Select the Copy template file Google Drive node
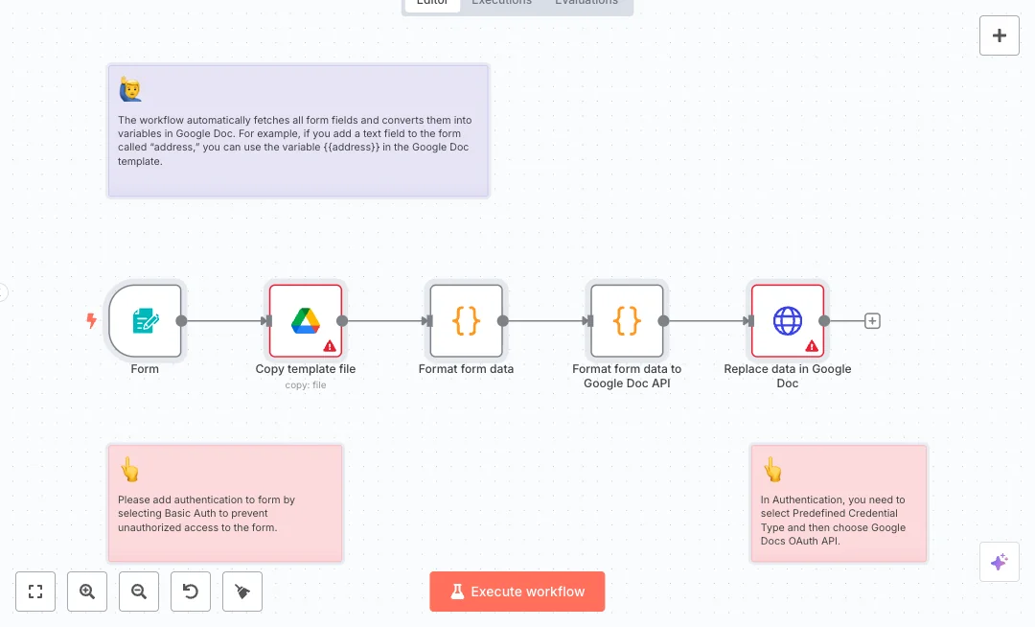Image resolution: width=1035 pixels, height=627 pixels. point(306,321)
